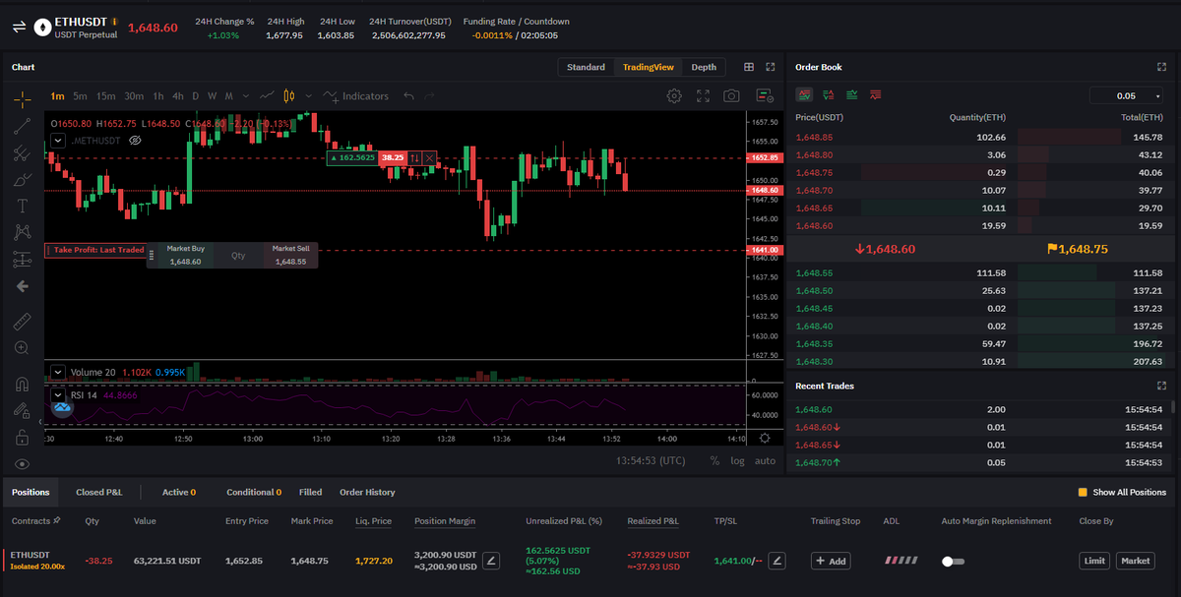Open chart settings gear in top toolbar
Viewport: 1181px width, 597px height.
(674, 96)
